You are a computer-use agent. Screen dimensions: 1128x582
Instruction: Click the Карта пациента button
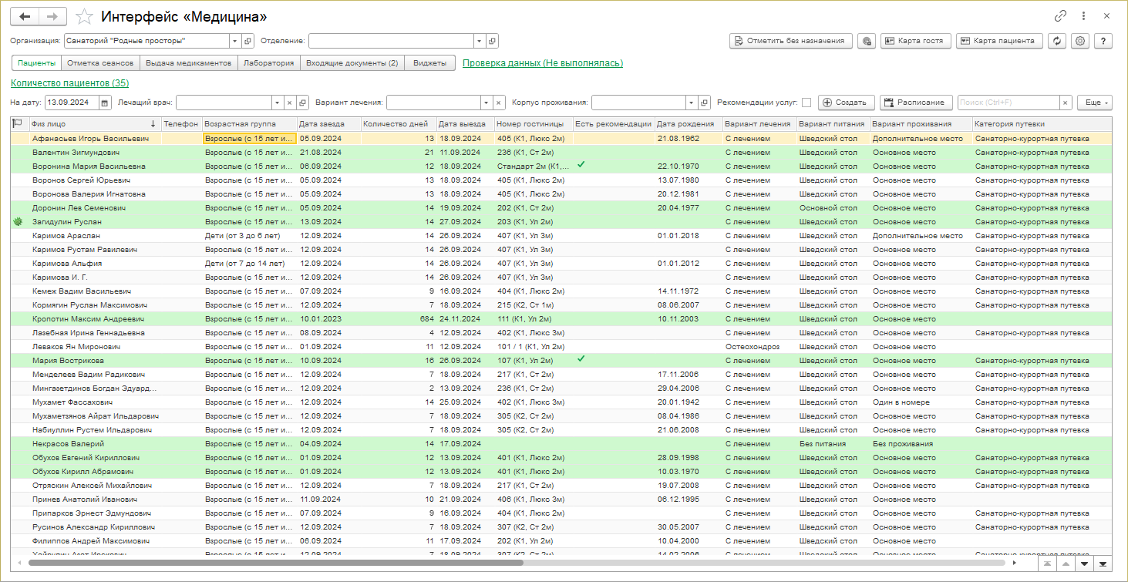(1000, 41)
